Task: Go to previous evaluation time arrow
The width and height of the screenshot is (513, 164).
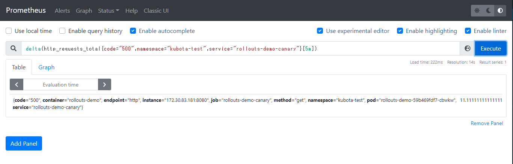Action: 17,85
